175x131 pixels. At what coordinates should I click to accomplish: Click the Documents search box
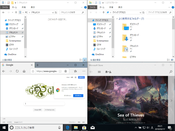click(x=72, y=12)
